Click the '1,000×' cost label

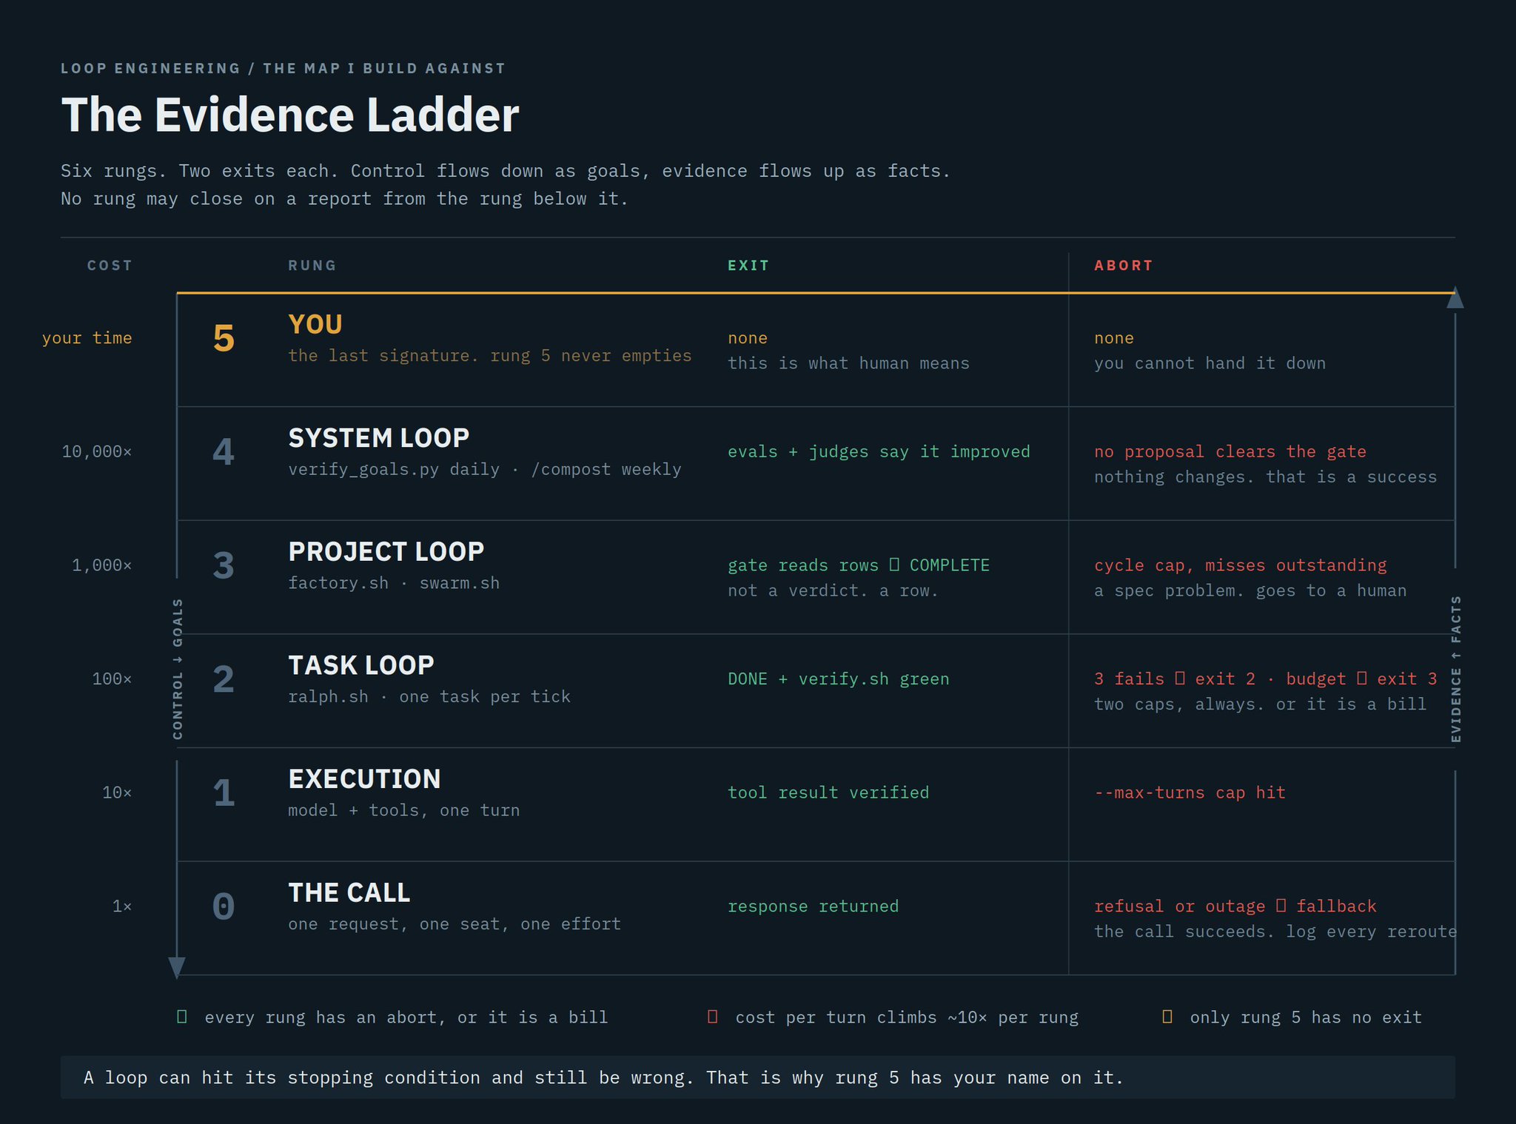[102, 565]
